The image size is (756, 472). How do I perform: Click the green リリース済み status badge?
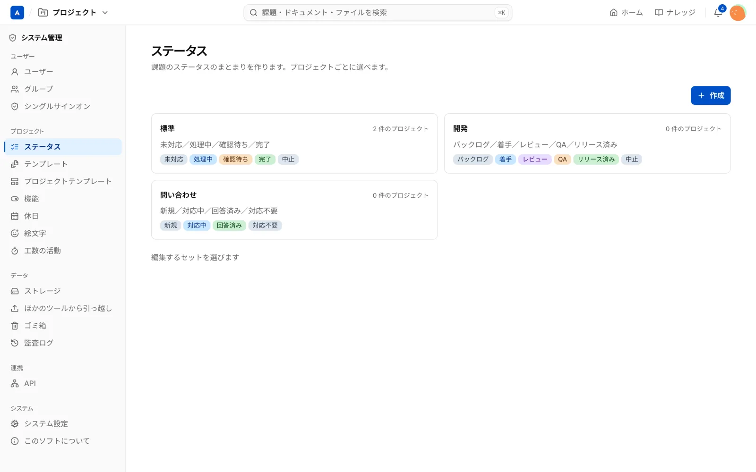(x=596, y=160)
